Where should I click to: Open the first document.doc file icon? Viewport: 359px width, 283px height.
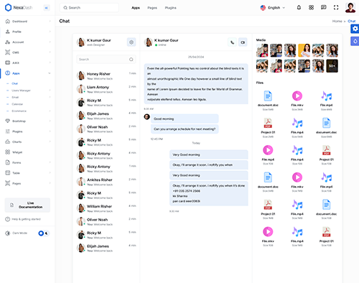(268, 96)
